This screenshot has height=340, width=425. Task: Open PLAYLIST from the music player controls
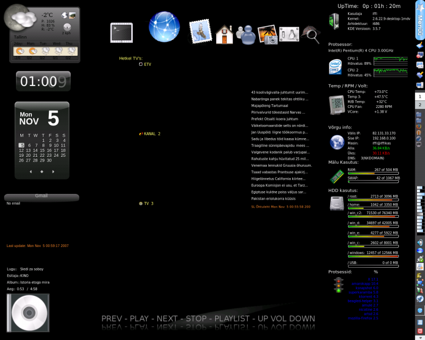232,319
